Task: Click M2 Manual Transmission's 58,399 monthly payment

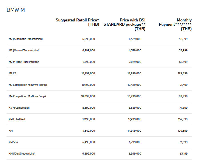Action: click(183, 50)
